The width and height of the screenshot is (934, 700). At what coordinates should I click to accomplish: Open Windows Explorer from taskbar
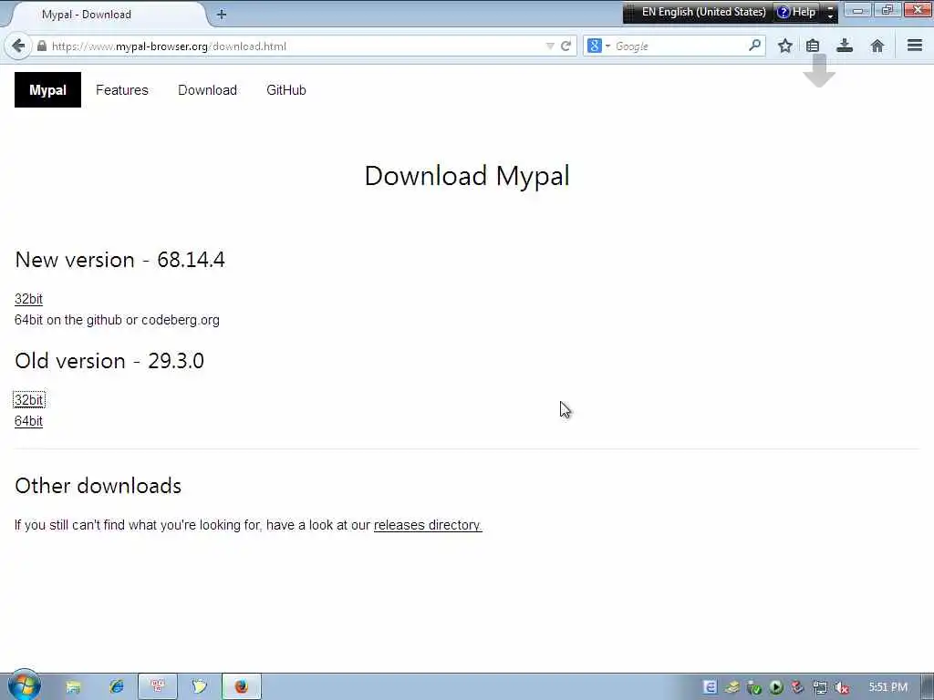pos(73,687)
